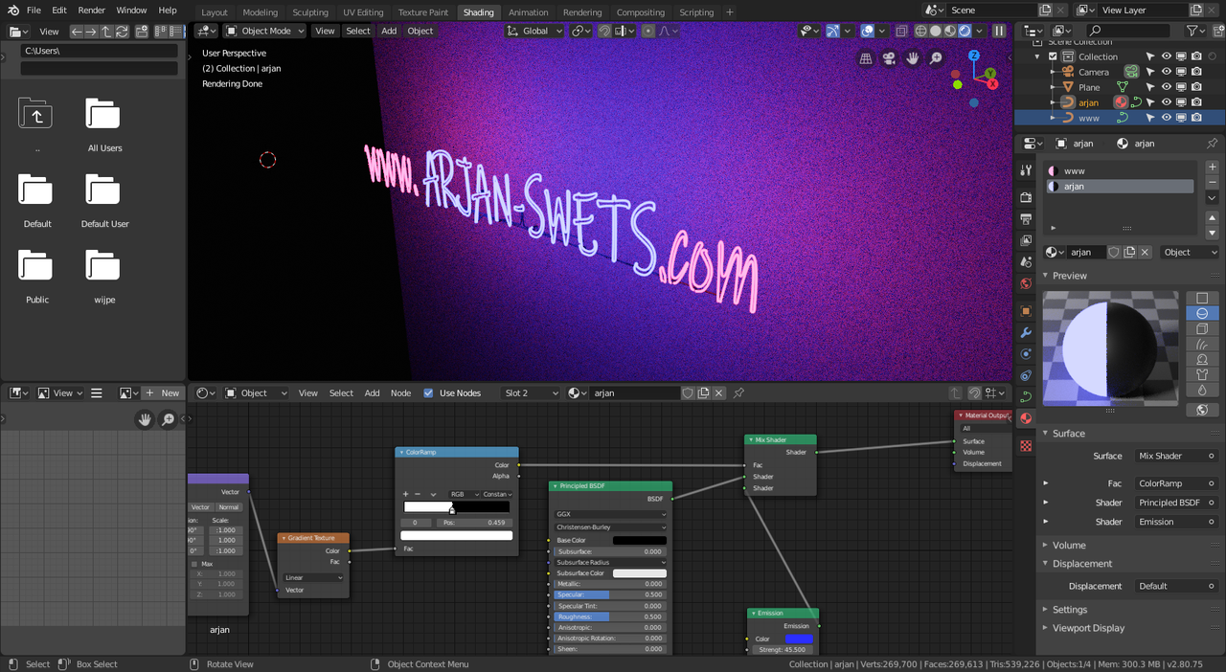Open the node editor Add menu
The image size is (1226, 672).
point(372,392)
